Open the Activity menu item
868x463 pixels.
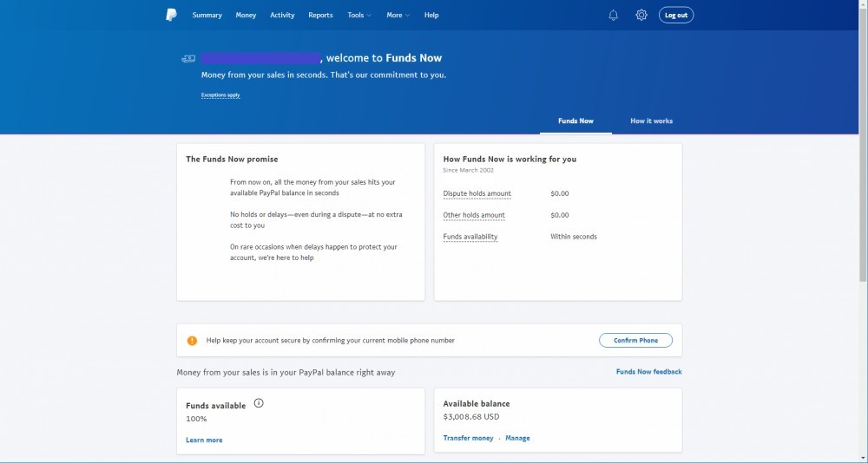point(282,15)
